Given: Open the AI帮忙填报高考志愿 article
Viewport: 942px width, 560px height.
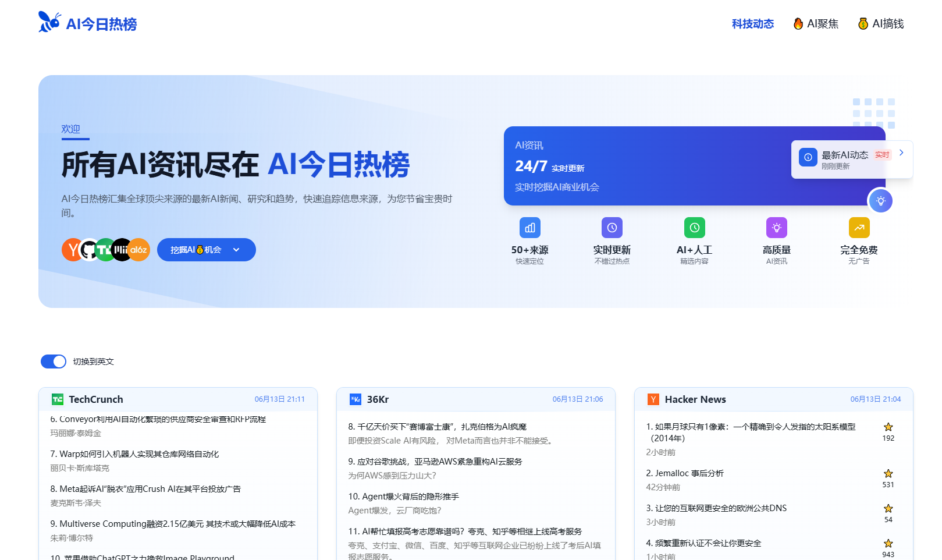Looking at the screenshot, I should pos(465,531).
